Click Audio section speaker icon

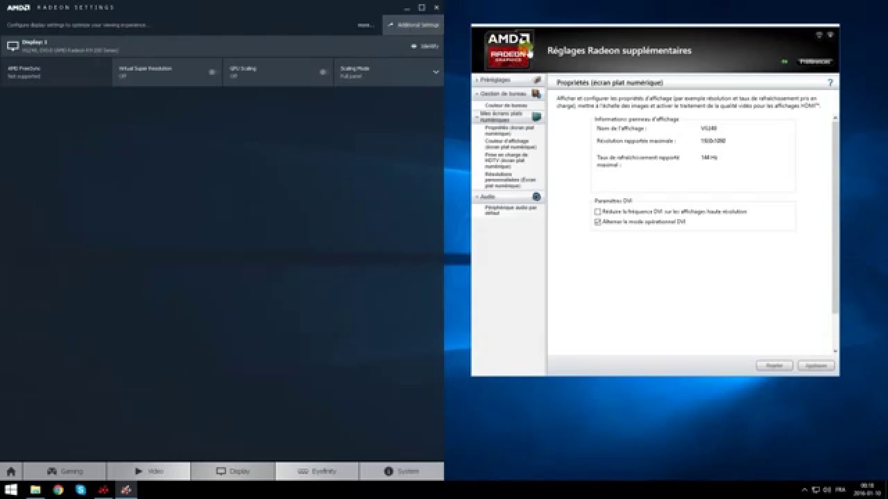click(536, 197)
